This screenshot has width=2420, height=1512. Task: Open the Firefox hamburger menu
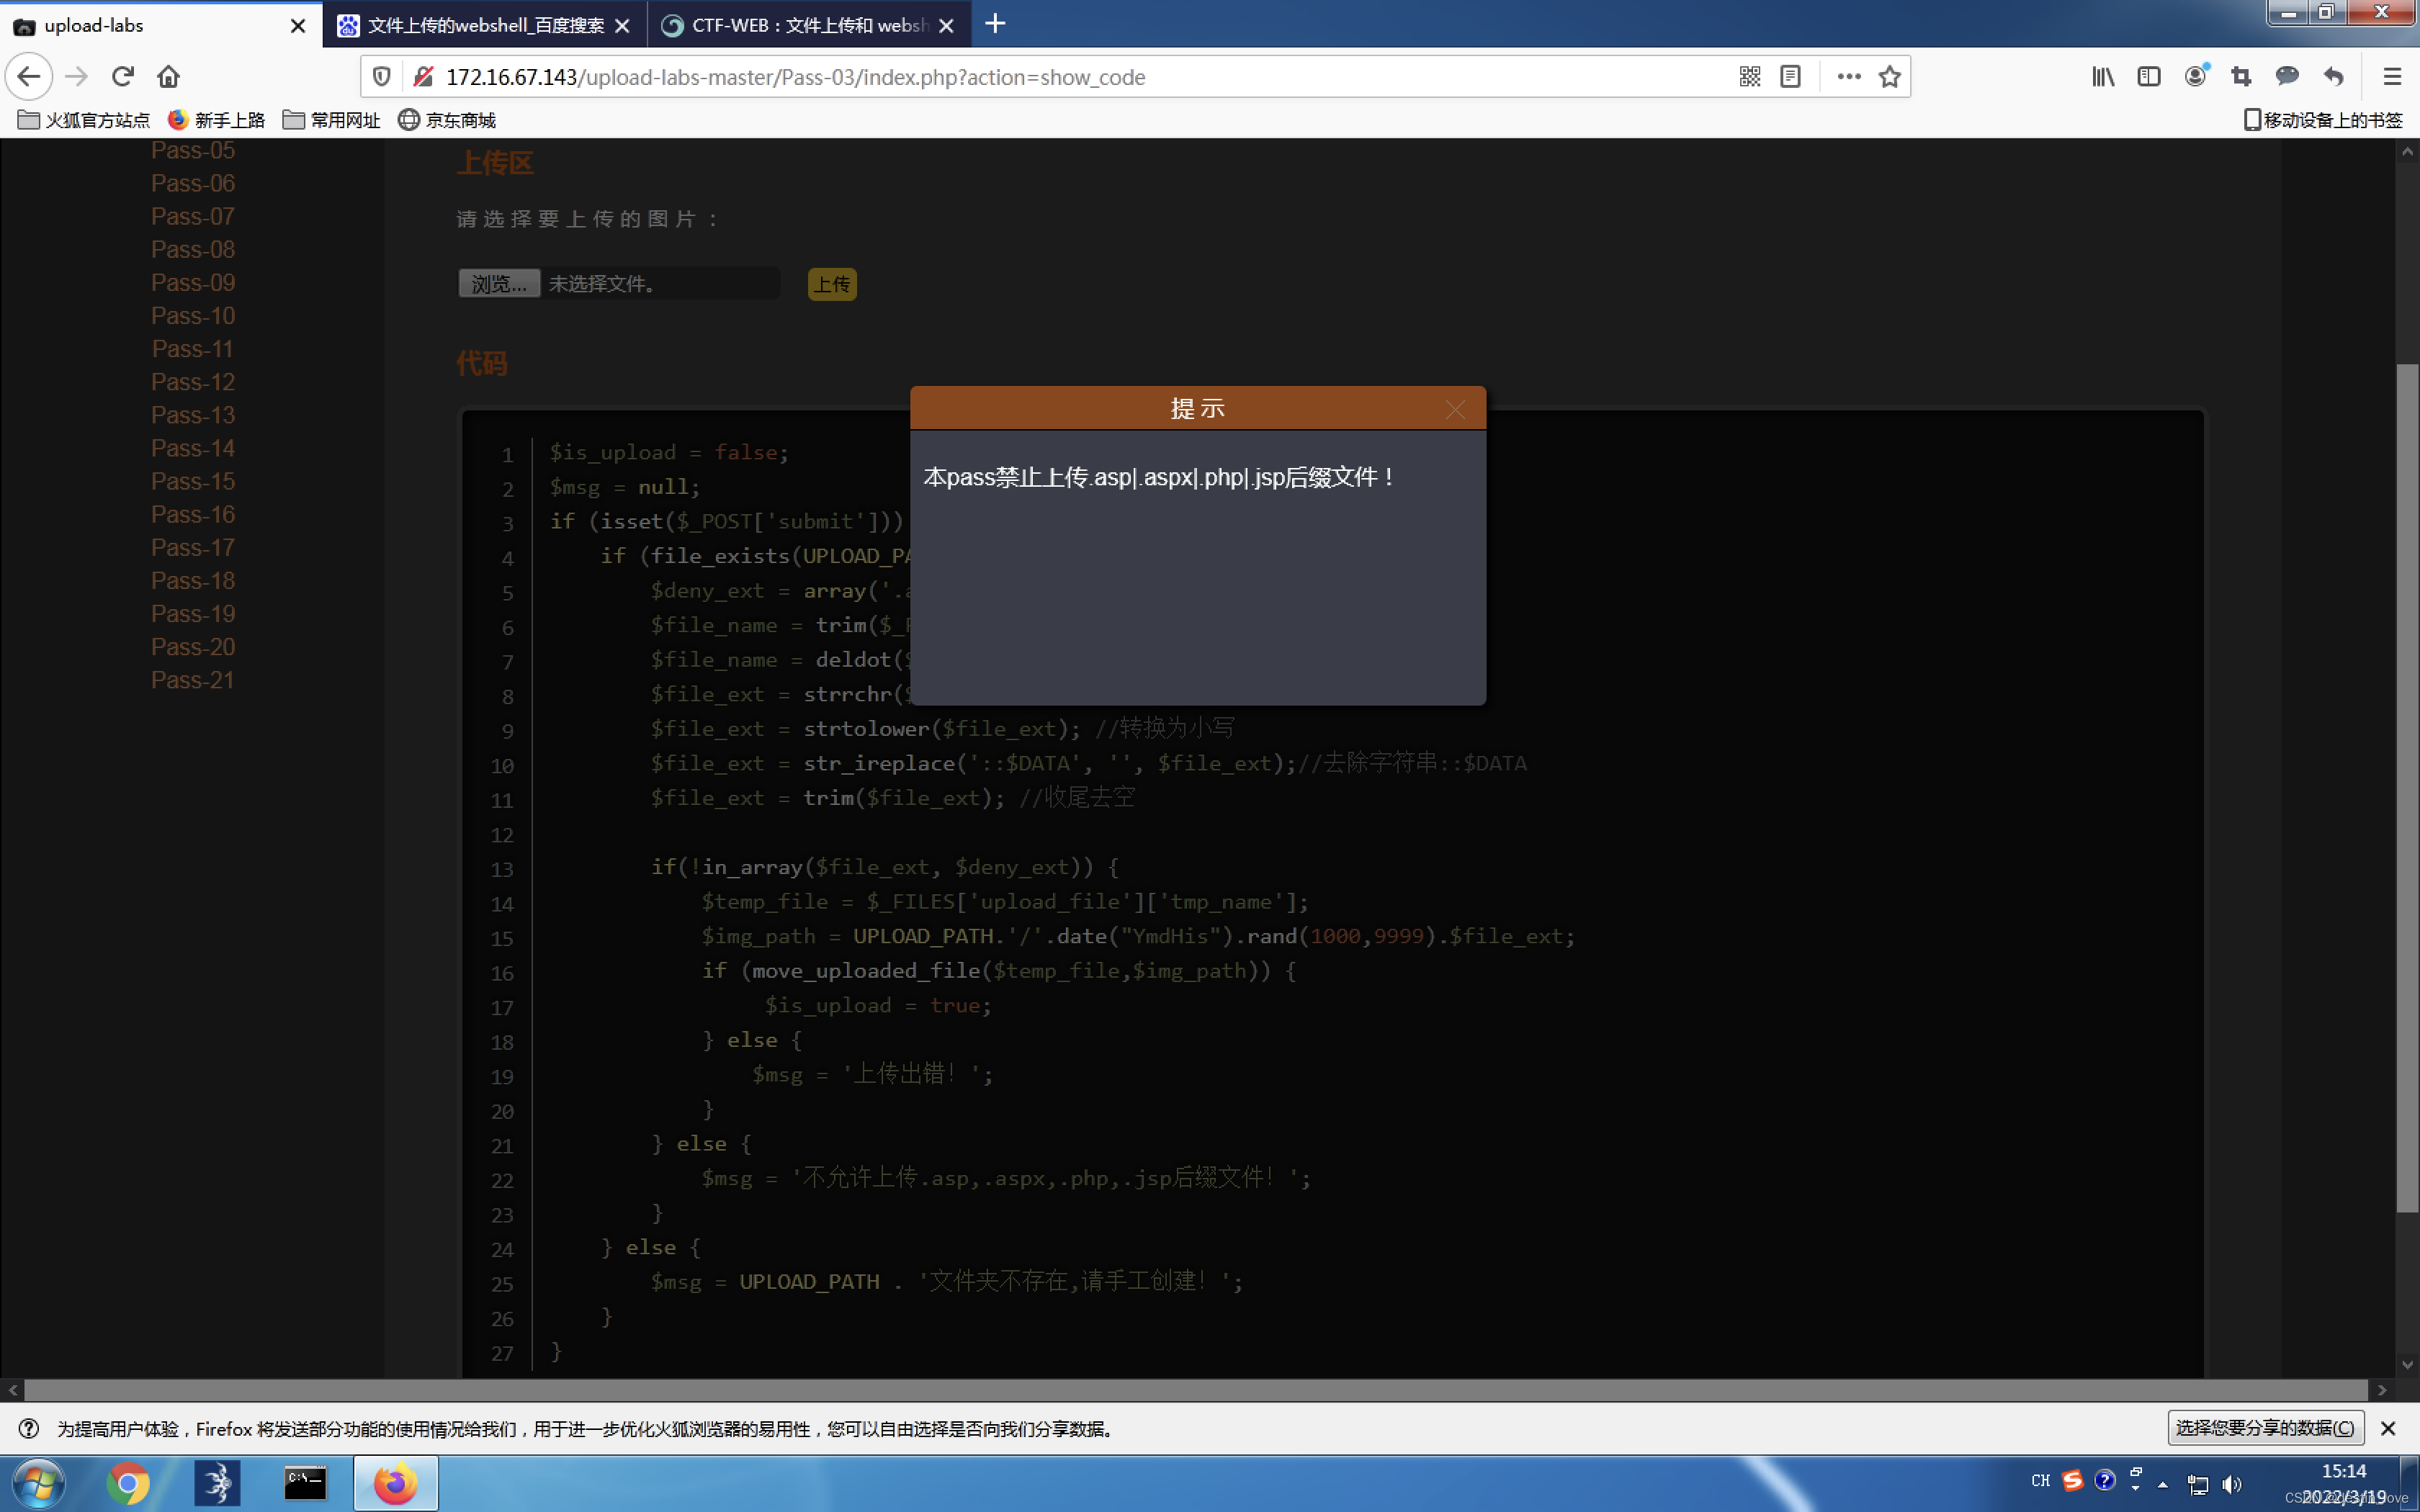pos(2391,77)
